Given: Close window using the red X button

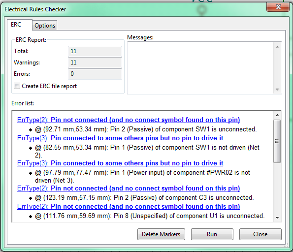Looking at the screenshot, I should tap(278, 7).
